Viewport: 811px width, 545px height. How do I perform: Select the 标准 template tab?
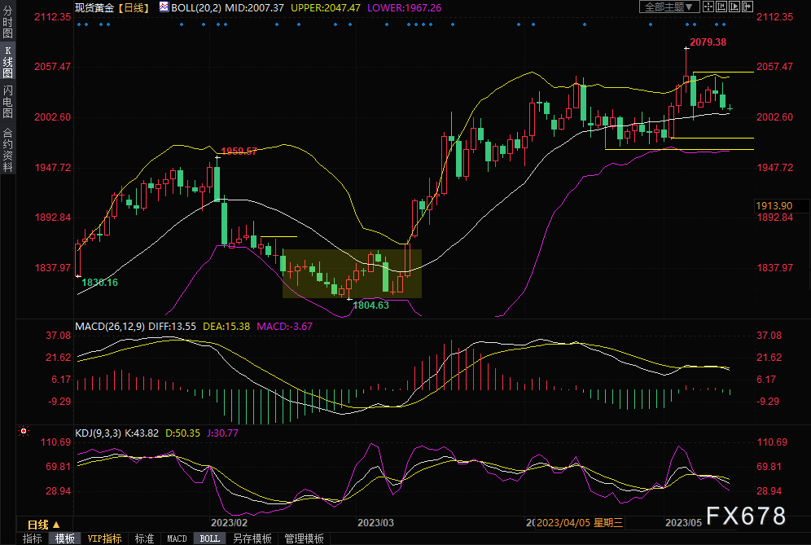[144, 538]
